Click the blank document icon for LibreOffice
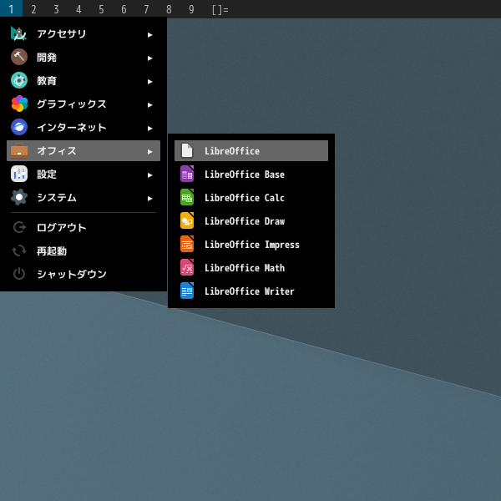 (x=187, y=150)
